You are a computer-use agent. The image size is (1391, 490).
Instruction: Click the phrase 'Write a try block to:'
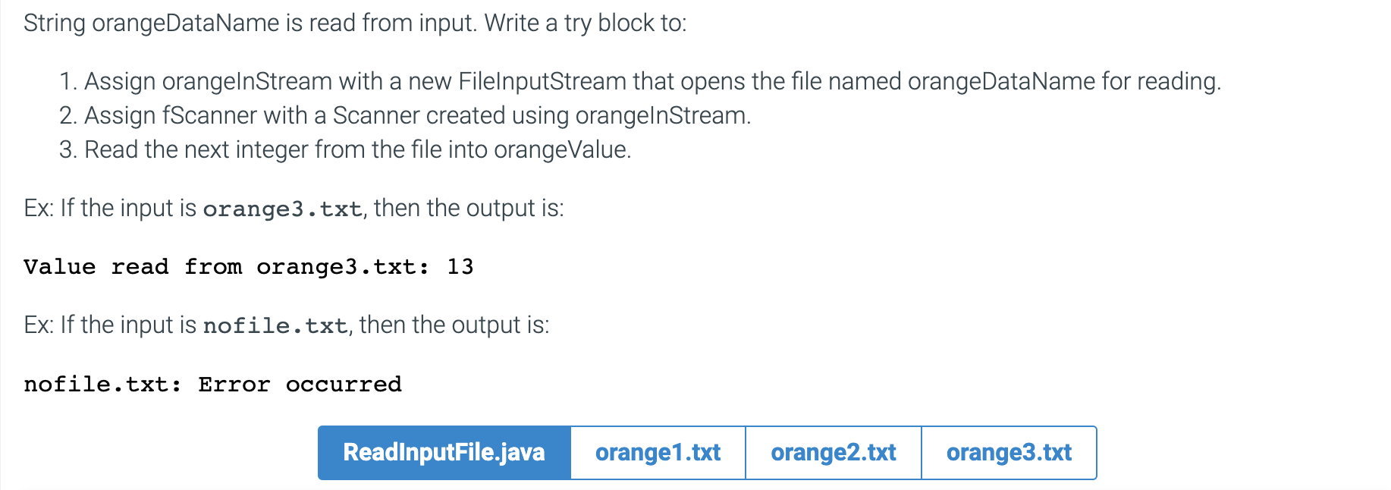[586, 24]
